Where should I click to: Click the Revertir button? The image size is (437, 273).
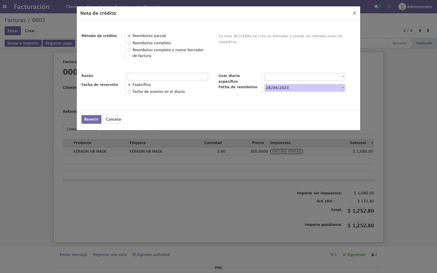(91, 119)
